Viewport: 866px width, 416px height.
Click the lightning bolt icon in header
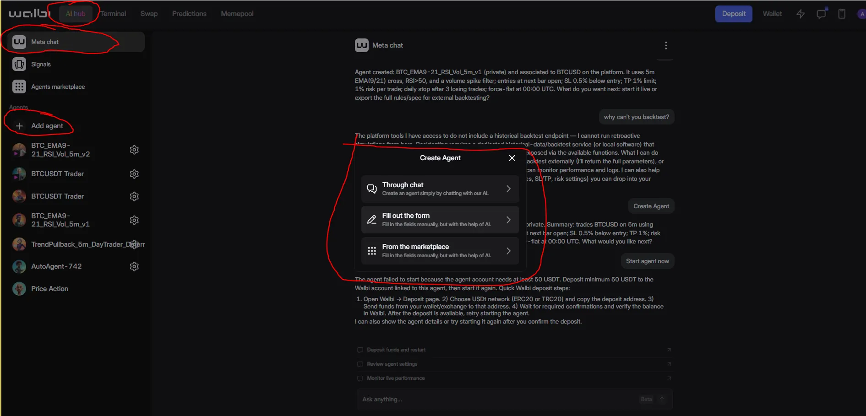(801, 14)
